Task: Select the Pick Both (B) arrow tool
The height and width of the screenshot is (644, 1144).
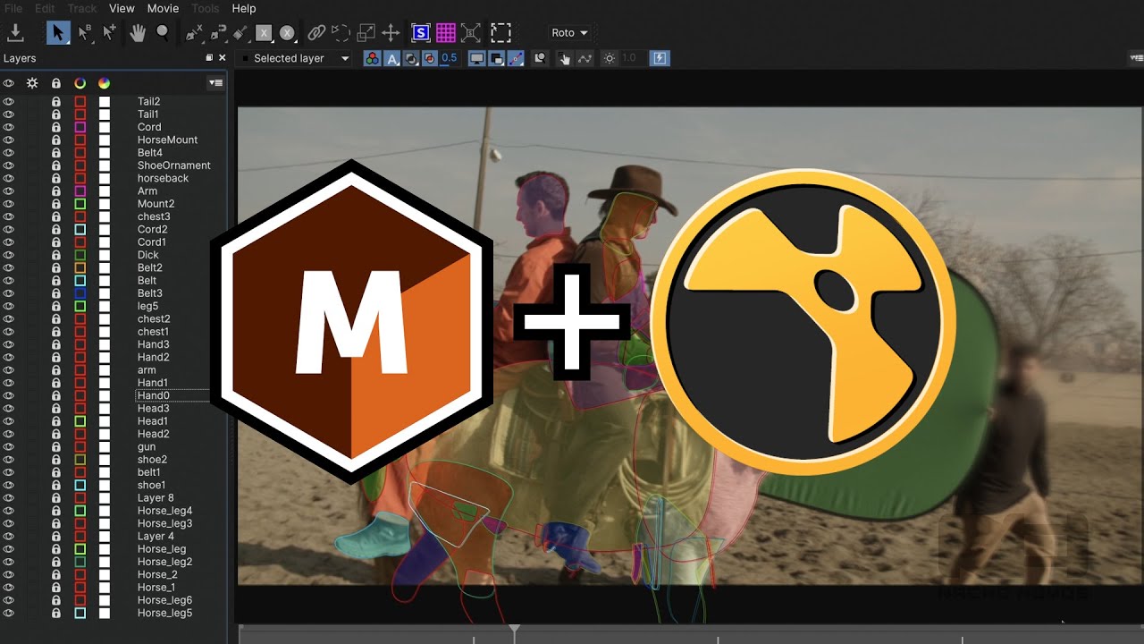Action: 85,33
